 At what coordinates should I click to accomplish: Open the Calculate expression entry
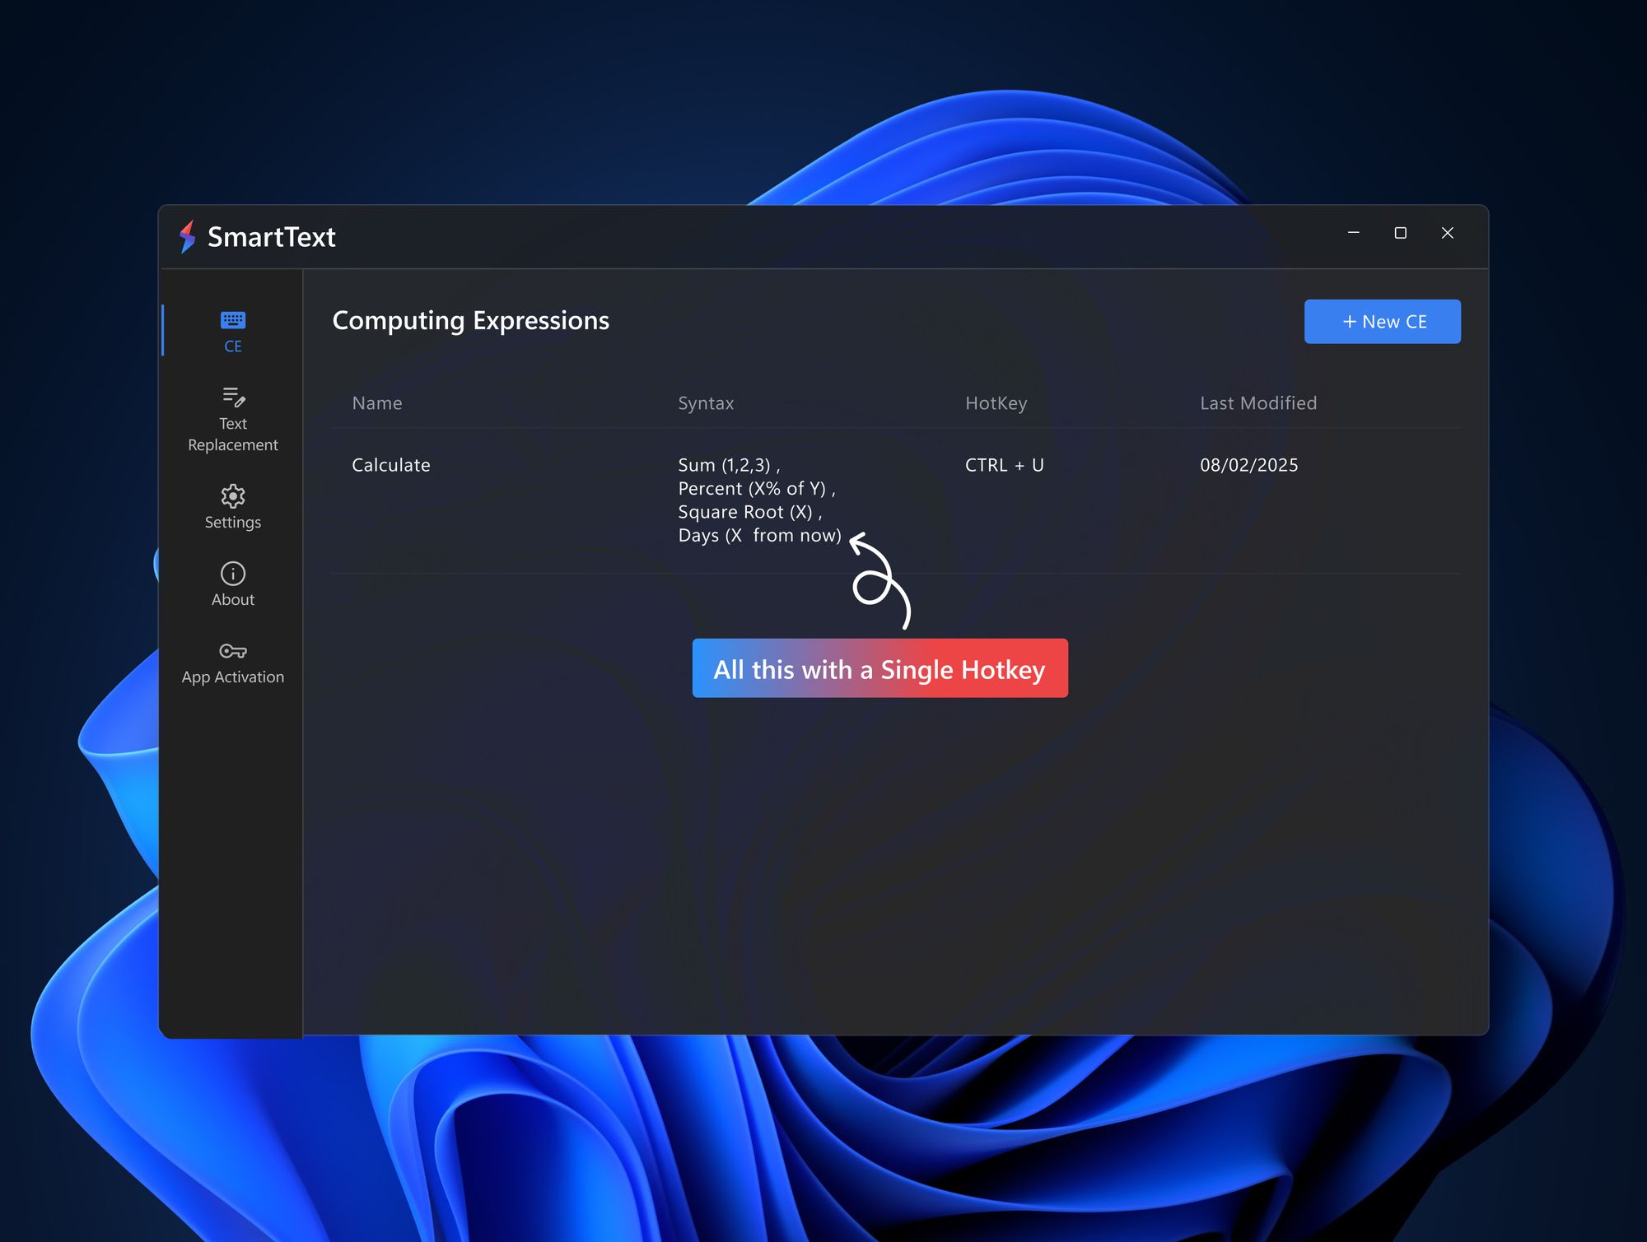[391, 464]
